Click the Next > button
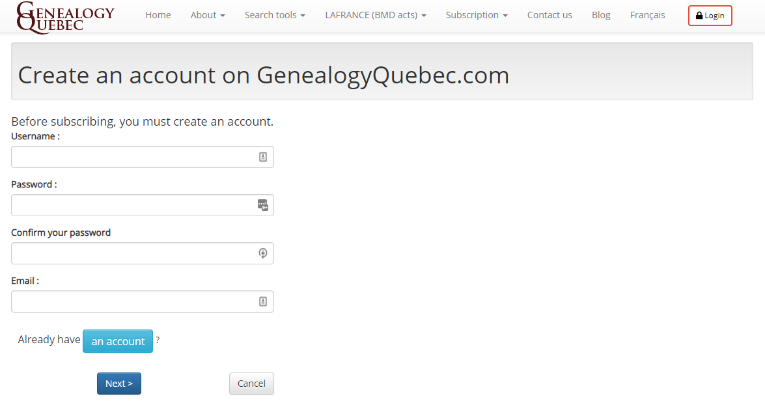 (x=119, y=384)
